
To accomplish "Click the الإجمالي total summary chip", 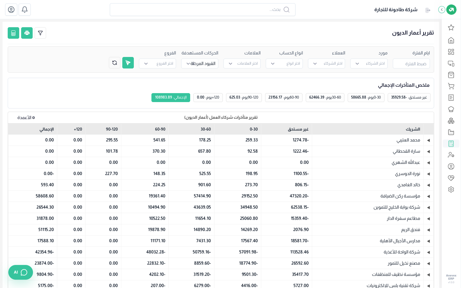I will pyautogui.click(x=171, y=98).
